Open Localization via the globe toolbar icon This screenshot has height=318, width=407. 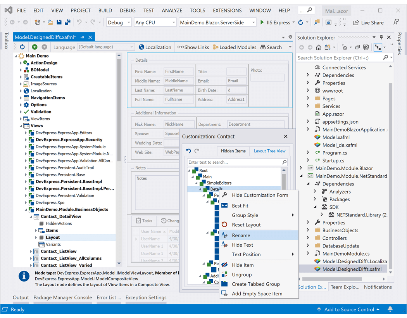click(x=155, y=47)
